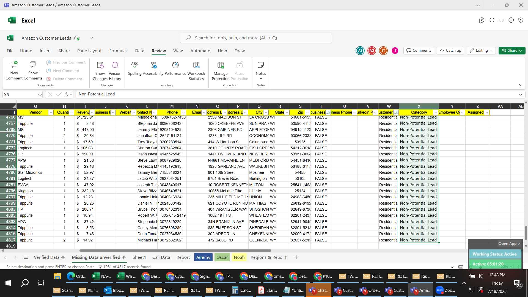The image size is (528, 297).
Task: Open the Jeremy sheet tab
Action: coord(203,257)
